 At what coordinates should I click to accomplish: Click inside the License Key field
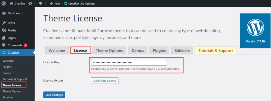(x=129, y=62)
